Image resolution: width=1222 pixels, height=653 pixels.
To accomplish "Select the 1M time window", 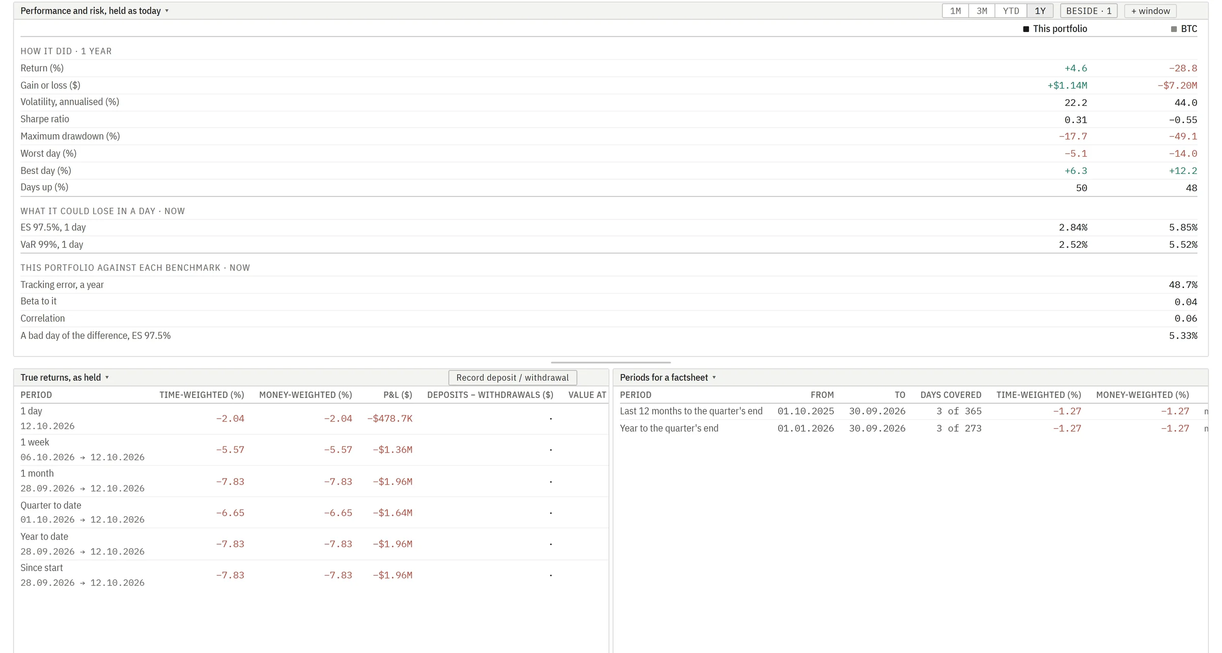I will click(955, 11).
